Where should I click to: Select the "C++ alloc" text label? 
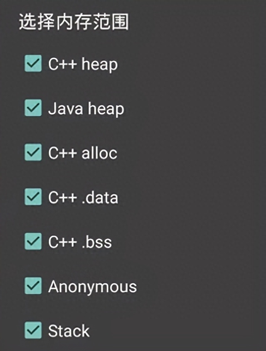click(x=83, y=153)
